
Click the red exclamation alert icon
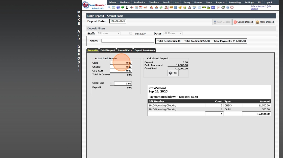pos(232,8)
